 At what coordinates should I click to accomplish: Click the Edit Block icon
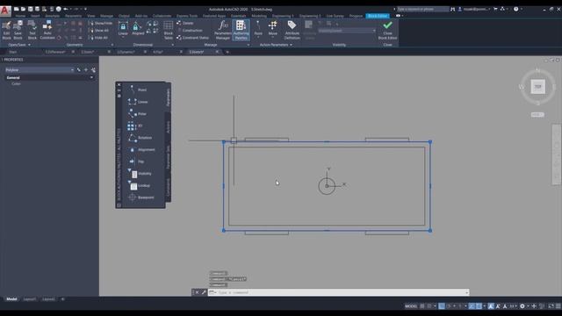(6, 30)
